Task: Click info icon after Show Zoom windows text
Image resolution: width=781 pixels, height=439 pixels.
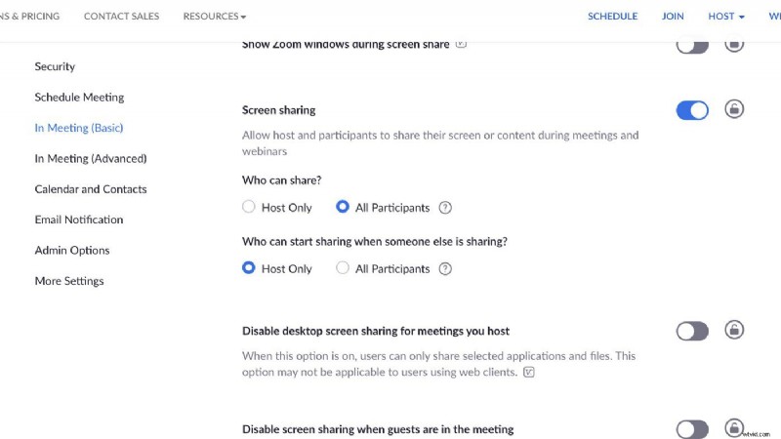Action: click(x=461, y=44)
